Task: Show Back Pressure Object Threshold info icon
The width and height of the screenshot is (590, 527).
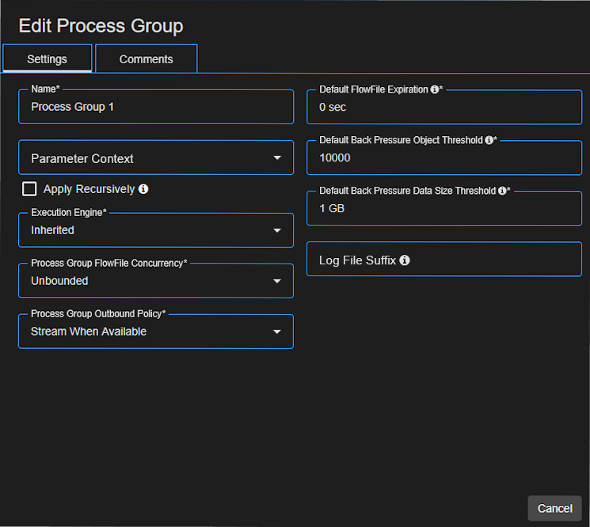Action: coord(489,140)
